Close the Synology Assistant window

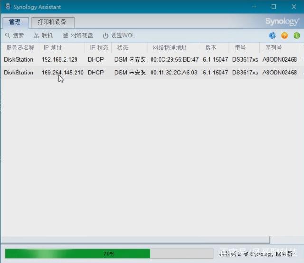(294, 7)
